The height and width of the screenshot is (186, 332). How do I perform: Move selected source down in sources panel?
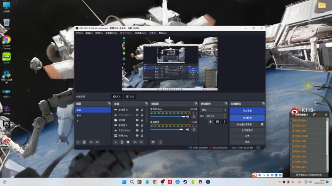point(141,142)
